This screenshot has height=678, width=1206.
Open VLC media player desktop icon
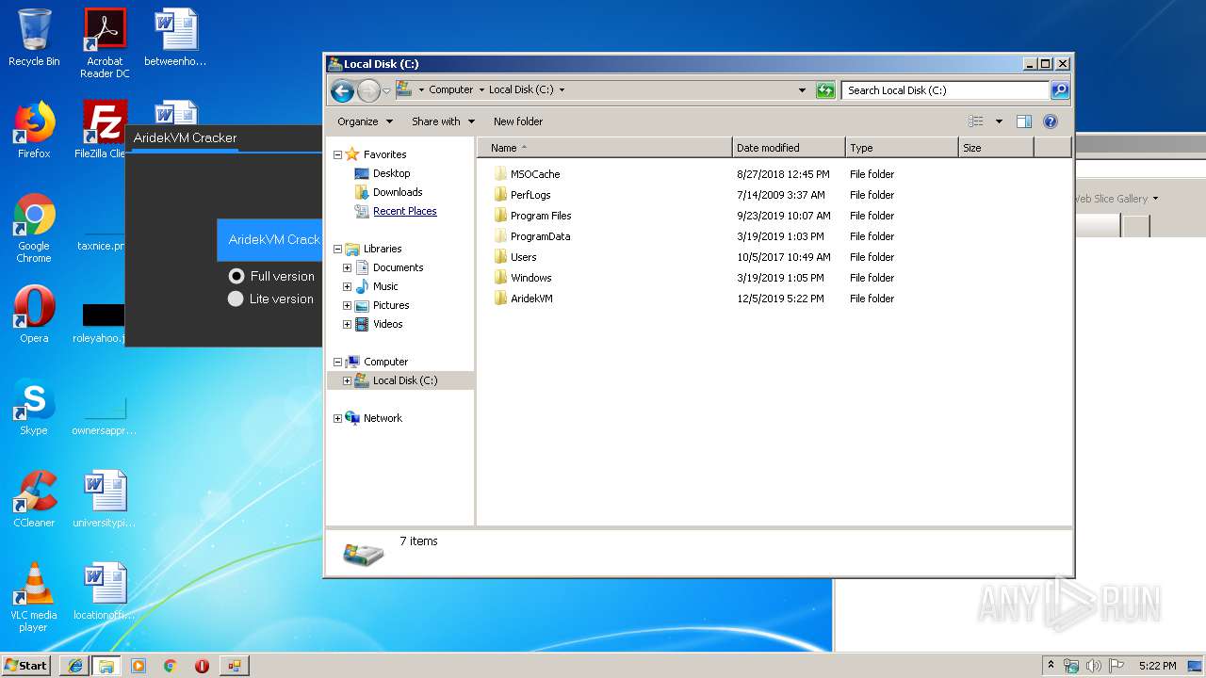[x=34, y=598]
